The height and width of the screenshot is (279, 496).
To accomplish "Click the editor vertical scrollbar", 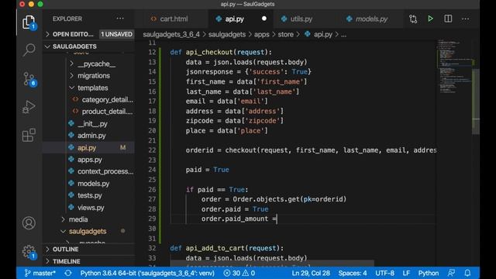I will pos(475,102).
